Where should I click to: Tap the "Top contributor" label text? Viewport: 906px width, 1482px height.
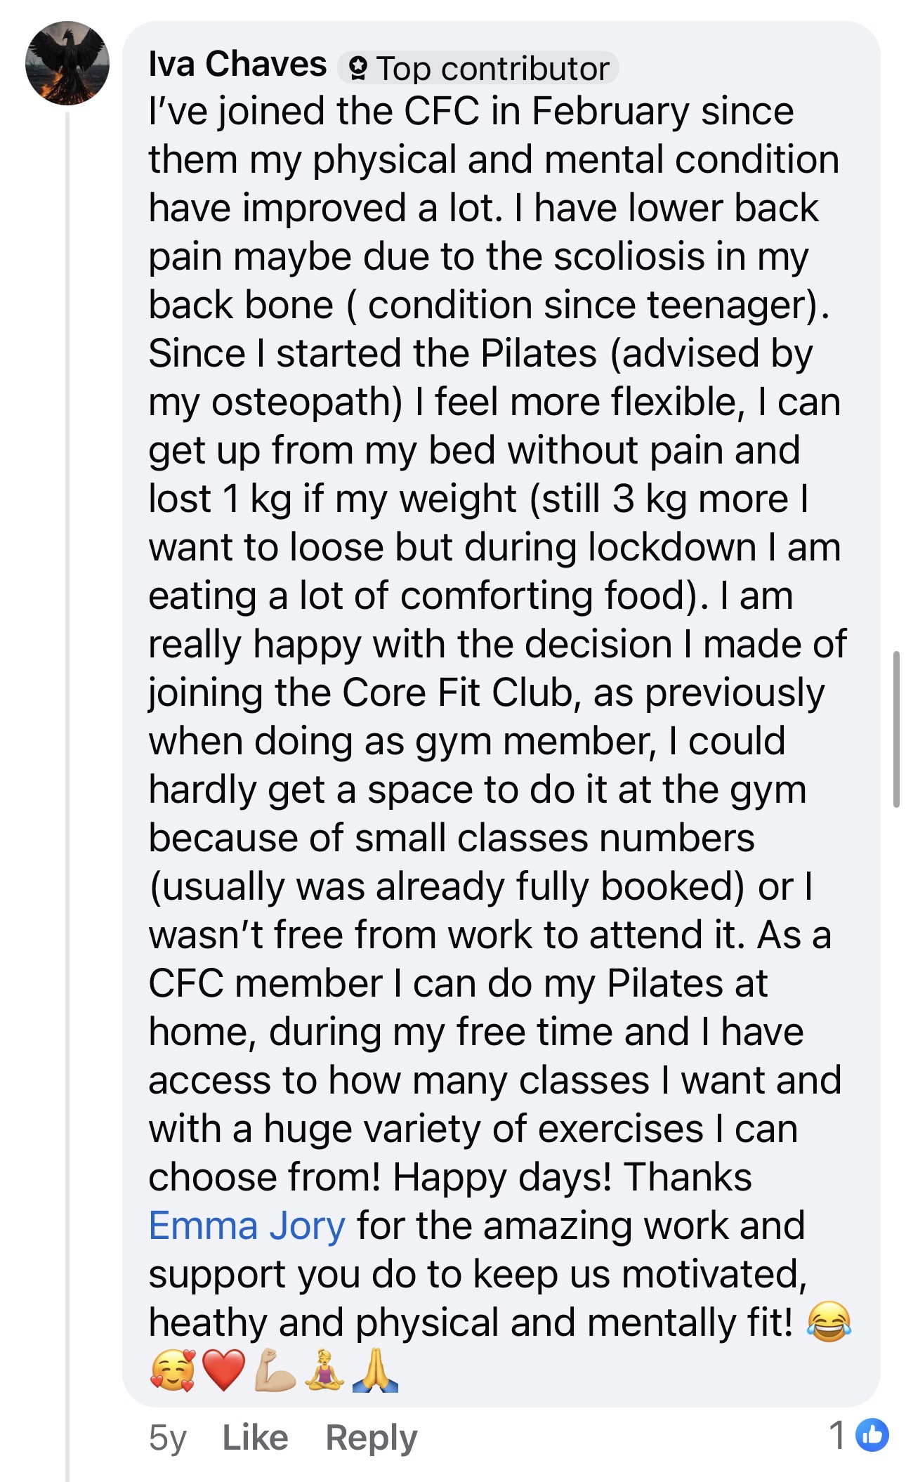coord(492,69)
